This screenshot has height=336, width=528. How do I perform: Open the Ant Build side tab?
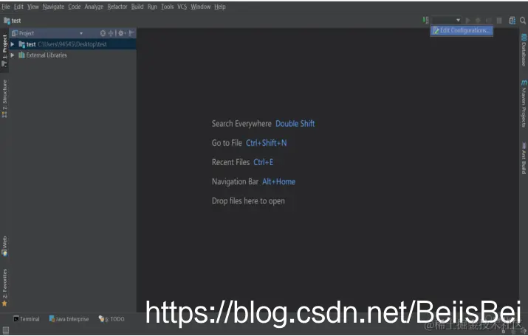pos(524,158)
